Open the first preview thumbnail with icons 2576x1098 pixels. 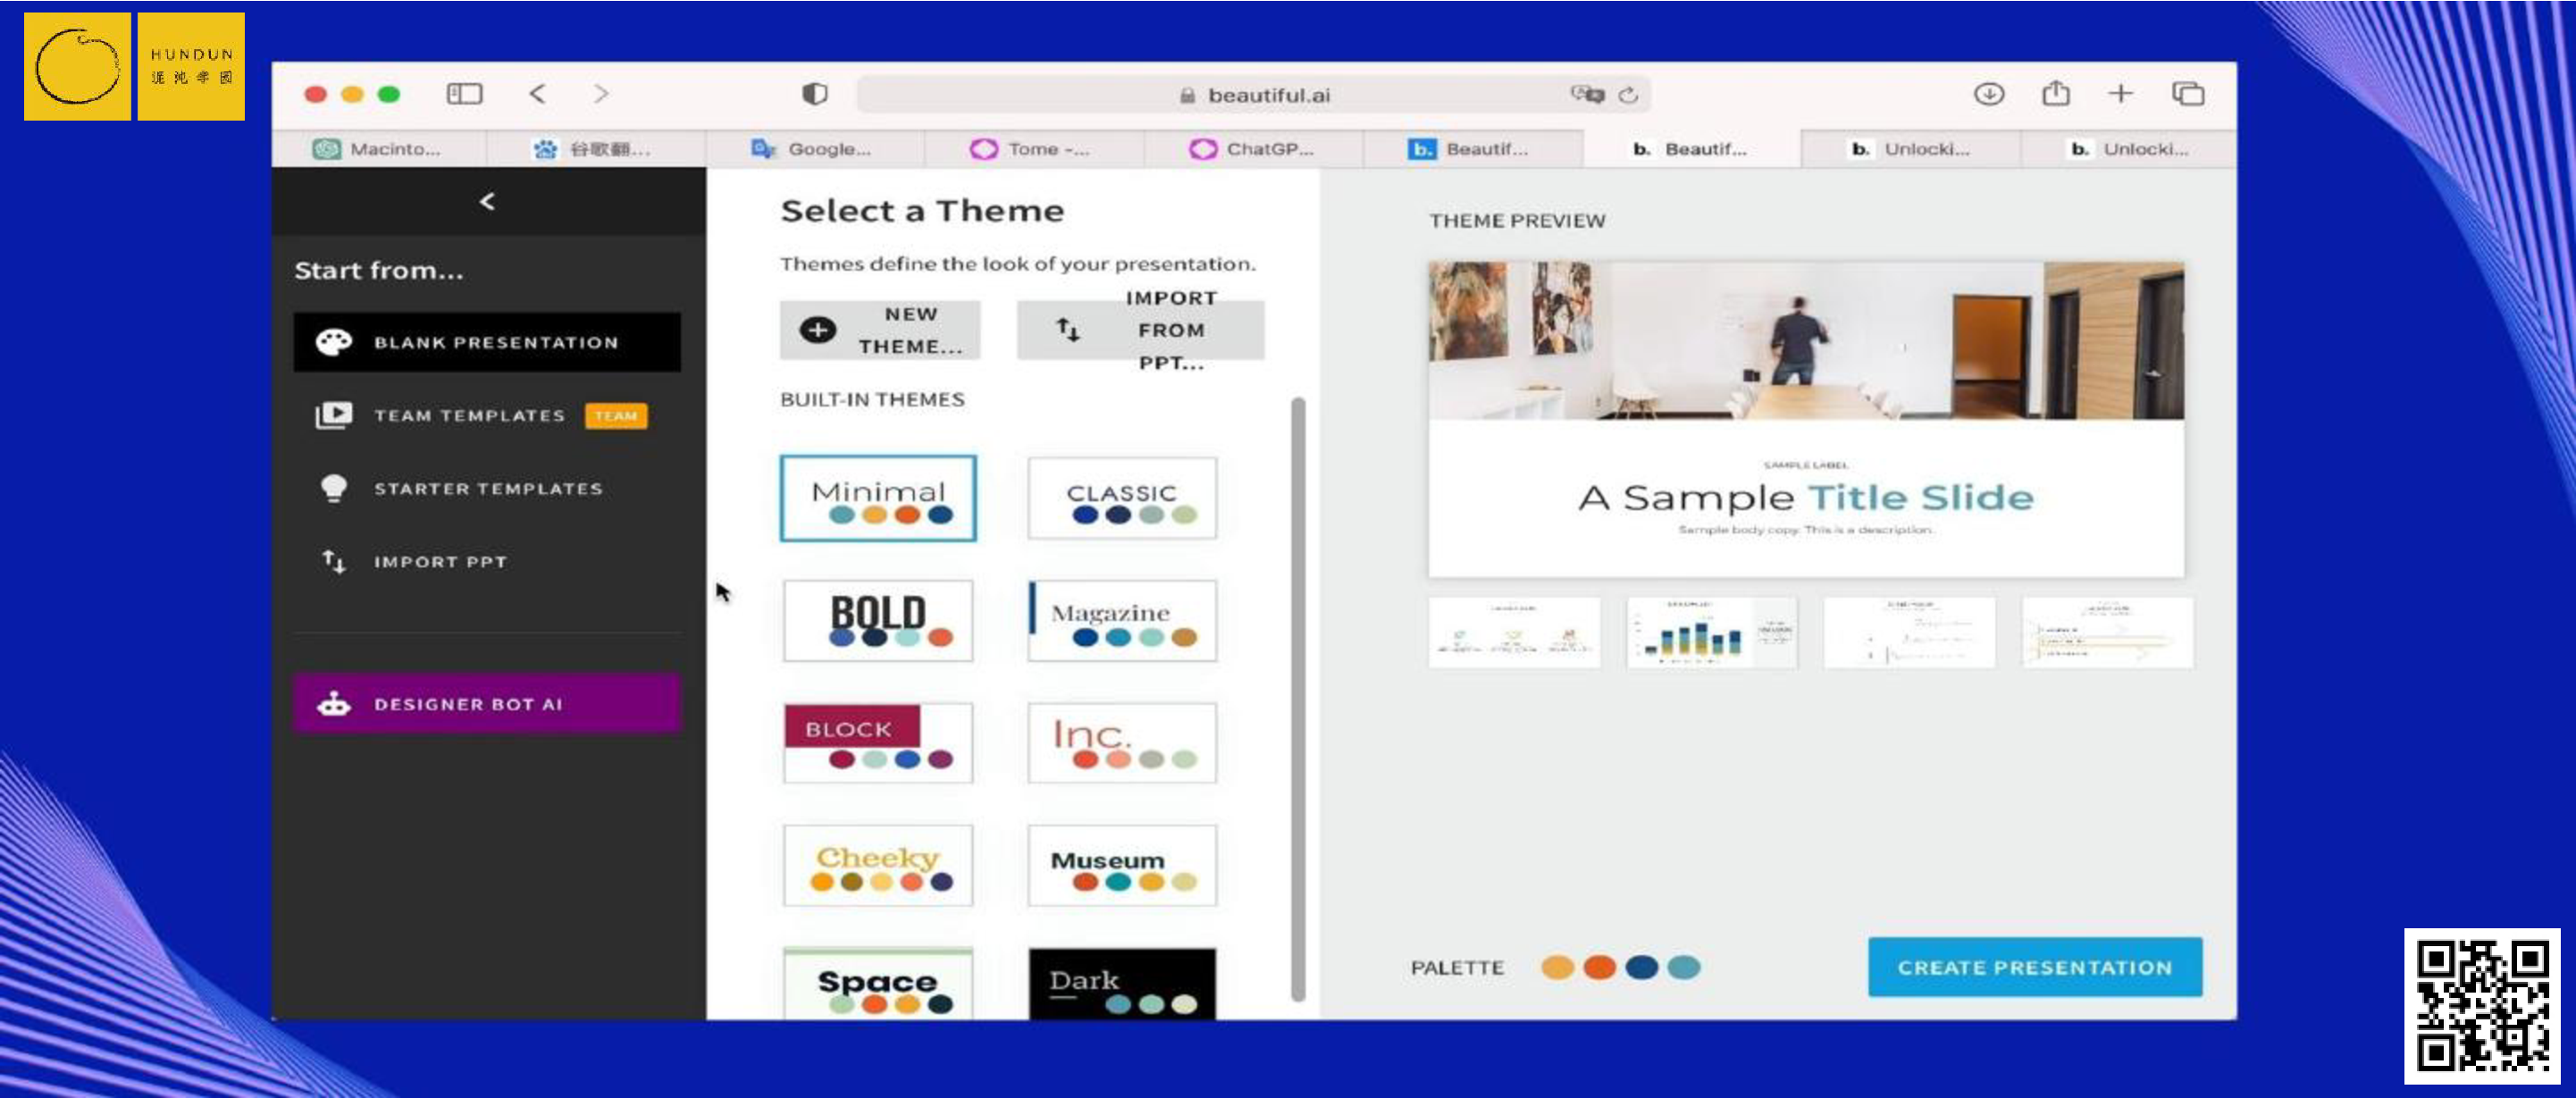coord(1514,632)
